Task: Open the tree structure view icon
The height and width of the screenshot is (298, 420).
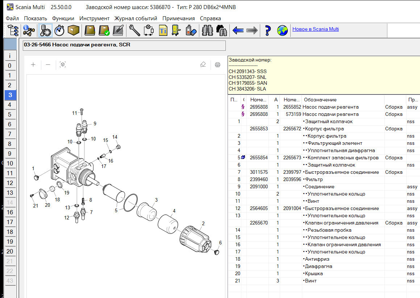Action: 13,30
